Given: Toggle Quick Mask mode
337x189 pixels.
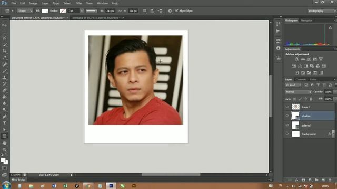Looking at the screenshot, I should coord(4,168).
